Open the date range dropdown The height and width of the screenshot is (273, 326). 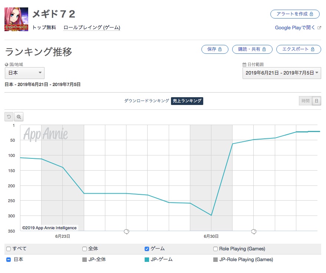pos(282,73)
